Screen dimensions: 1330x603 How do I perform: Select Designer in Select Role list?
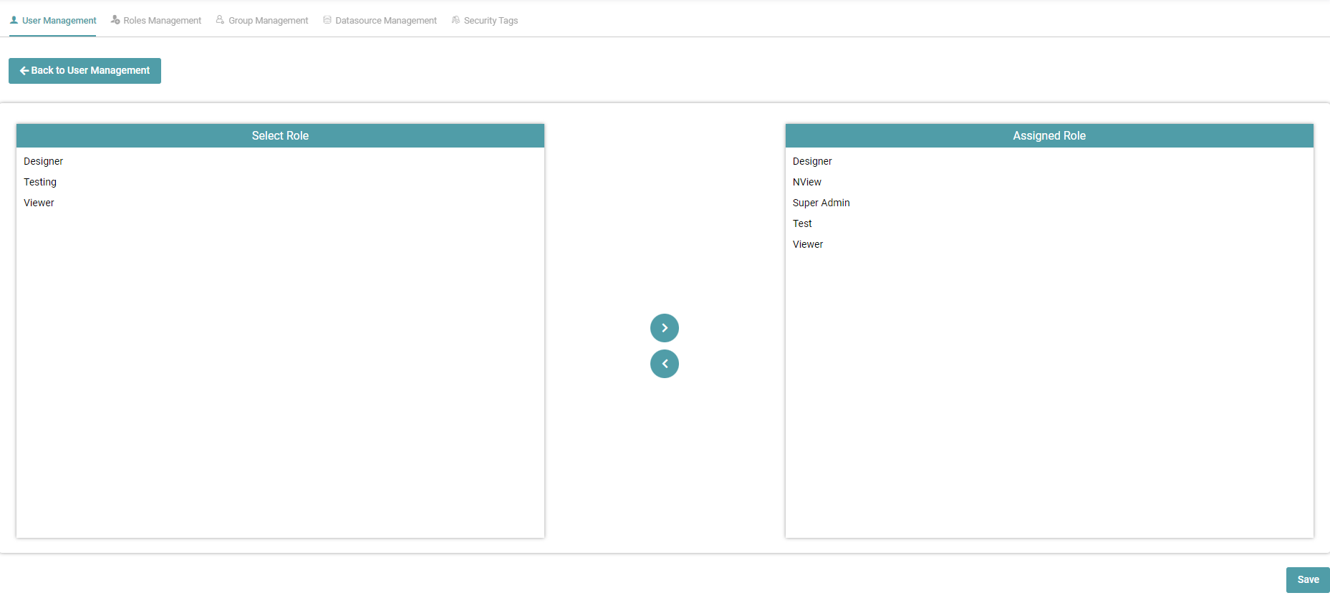[44, 162]
